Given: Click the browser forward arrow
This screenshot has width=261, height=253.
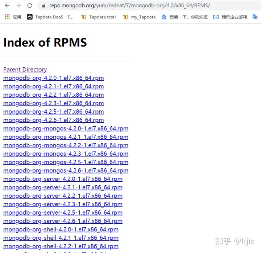Looking at the screenshot, I should 18,6.
